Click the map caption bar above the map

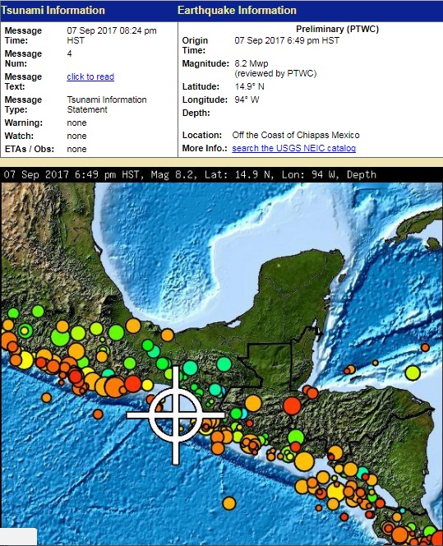pyautogui.click(x=221, y=174)
